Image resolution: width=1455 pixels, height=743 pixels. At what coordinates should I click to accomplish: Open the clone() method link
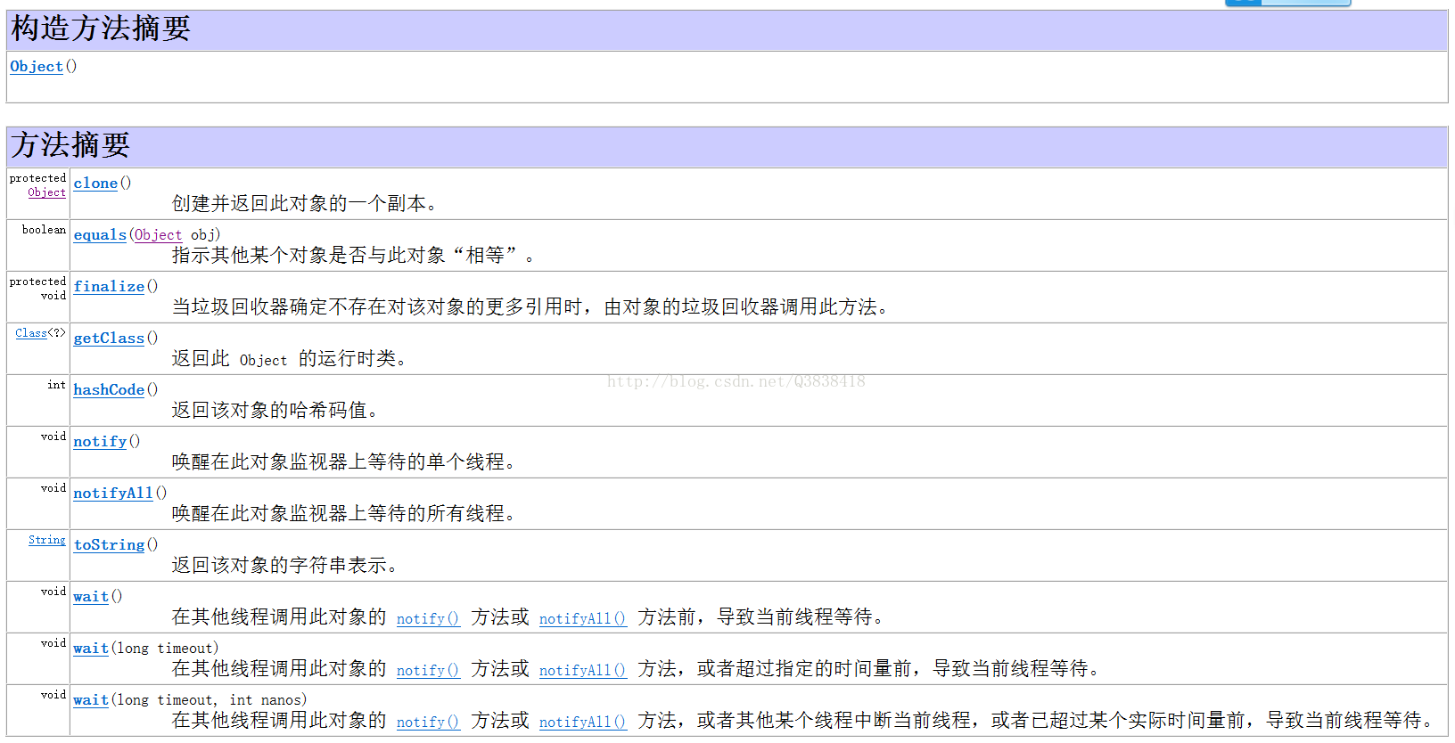[95, 184]
